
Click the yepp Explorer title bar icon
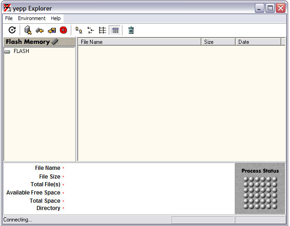point(7,8)
